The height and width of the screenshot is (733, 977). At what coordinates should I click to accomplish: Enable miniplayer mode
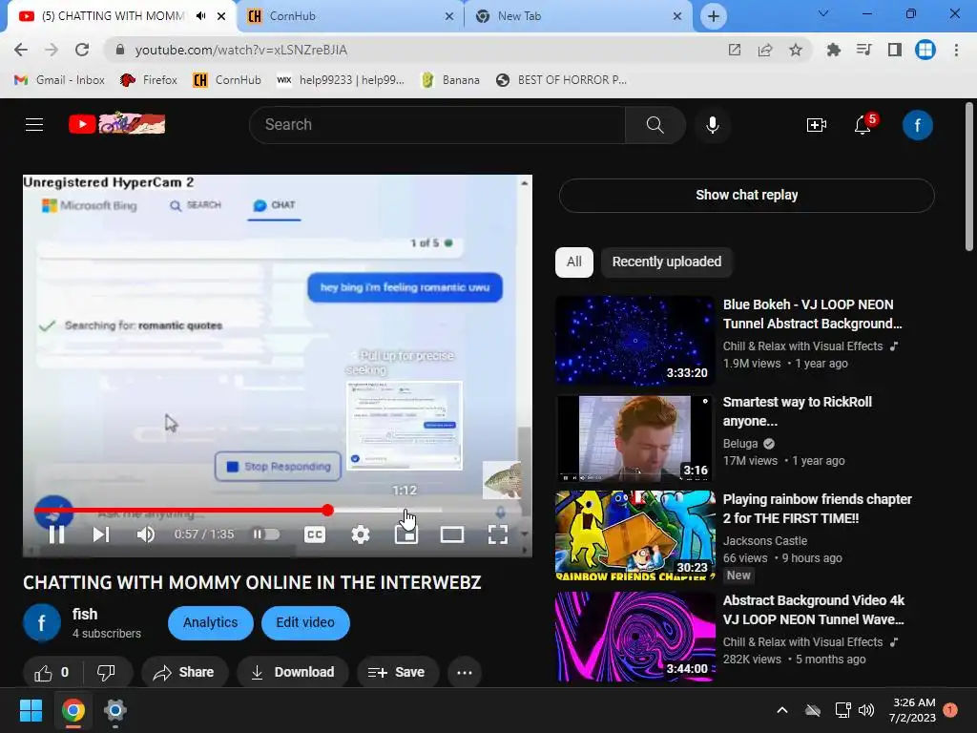click(406, 534)
